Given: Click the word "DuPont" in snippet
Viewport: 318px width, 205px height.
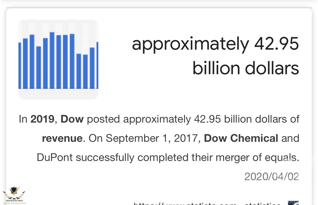Looking at the screenshot, I should pyautogui.click(x=55, y=158).
